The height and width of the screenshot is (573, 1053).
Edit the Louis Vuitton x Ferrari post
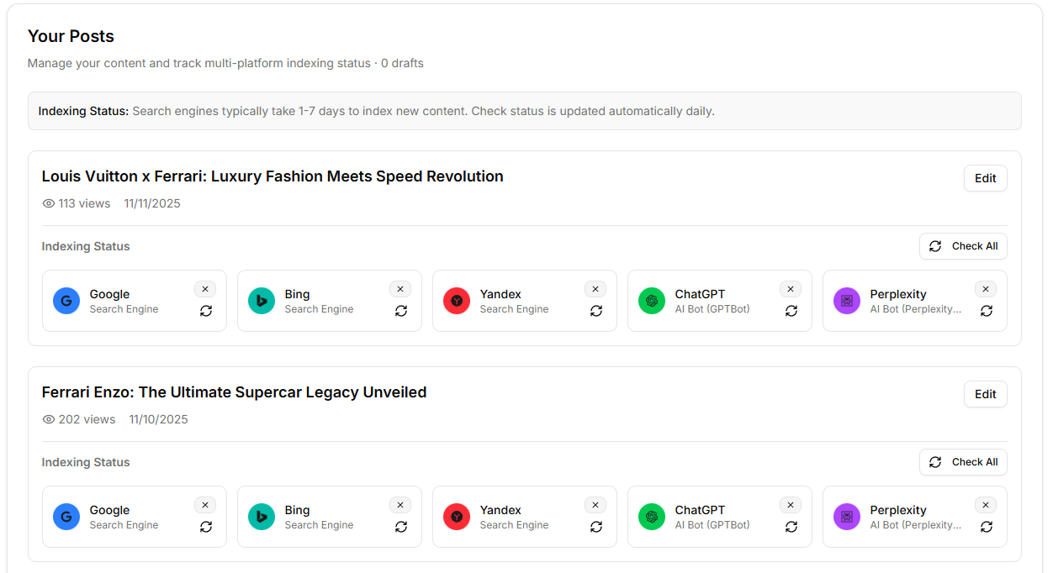pyautogui.click(x=985, y=178)
